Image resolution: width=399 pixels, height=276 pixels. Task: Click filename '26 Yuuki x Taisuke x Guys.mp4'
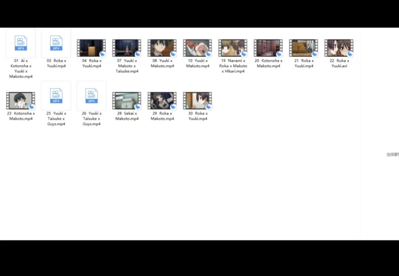point(92,119)
